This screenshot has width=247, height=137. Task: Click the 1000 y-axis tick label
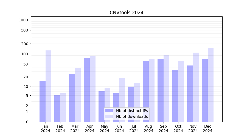coord(23,20)
